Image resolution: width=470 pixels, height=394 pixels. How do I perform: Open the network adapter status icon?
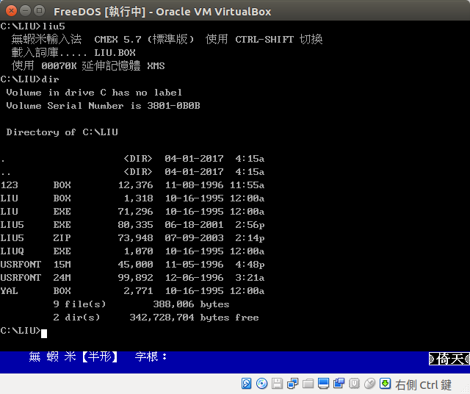pyautogui.click(x=292, y=384)
